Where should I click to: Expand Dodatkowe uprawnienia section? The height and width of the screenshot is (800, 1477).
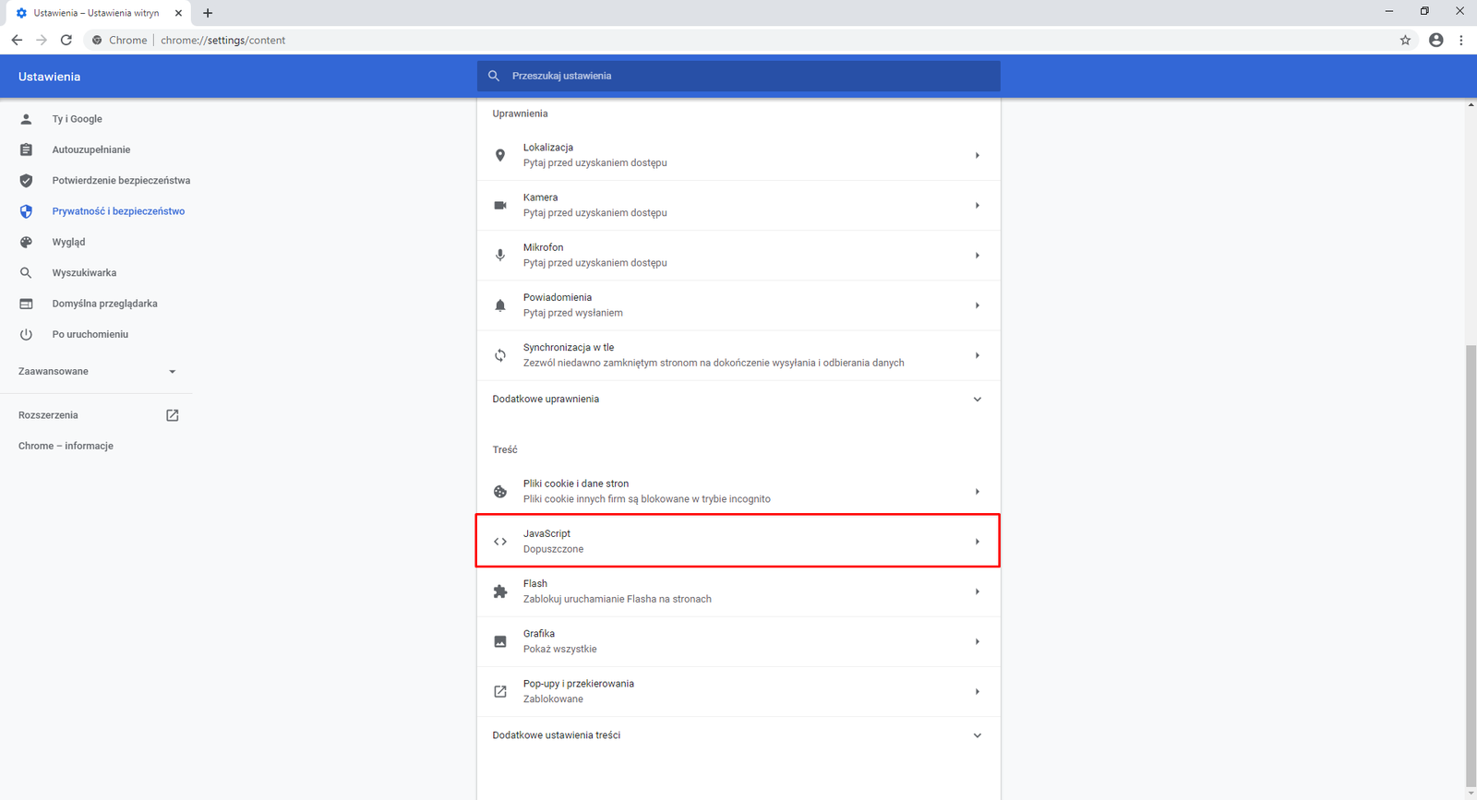point(977,400)
